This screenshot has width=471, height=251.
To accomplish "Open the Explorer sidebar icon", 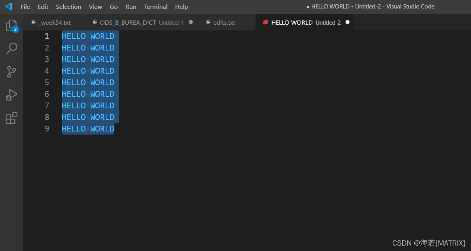I will (12, 25).
